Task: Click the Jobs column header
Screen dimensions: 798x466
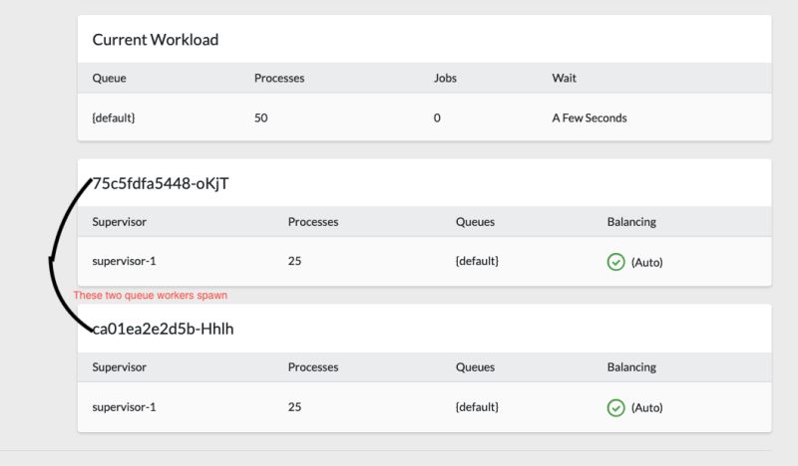Action: coord(445,79)
